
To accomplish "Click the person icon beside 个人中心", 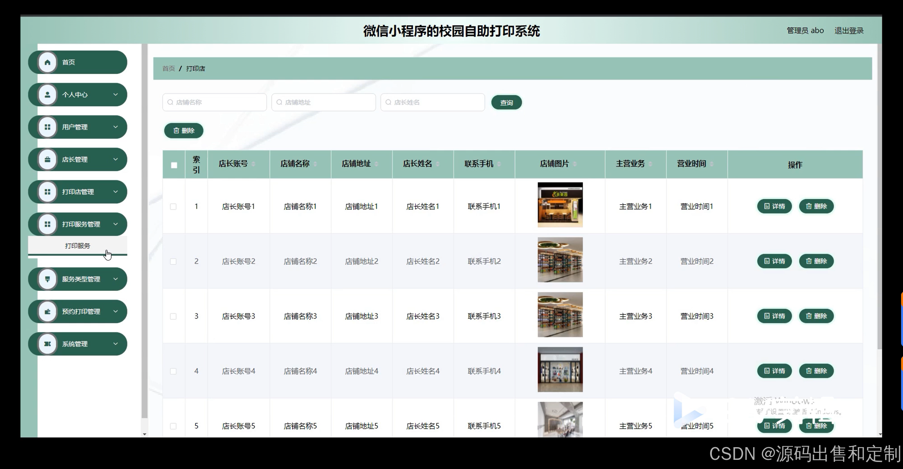I will click(x=48, y=95).
